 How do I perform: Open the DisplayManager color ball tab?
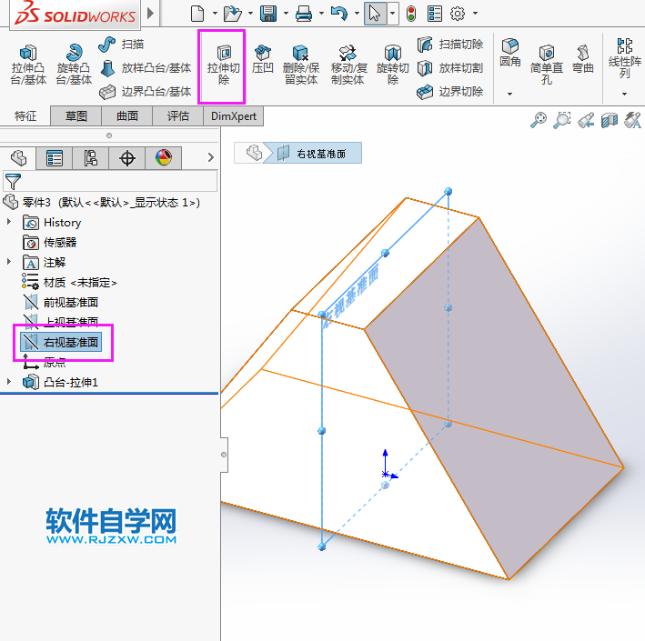click(x=164, y=158)
